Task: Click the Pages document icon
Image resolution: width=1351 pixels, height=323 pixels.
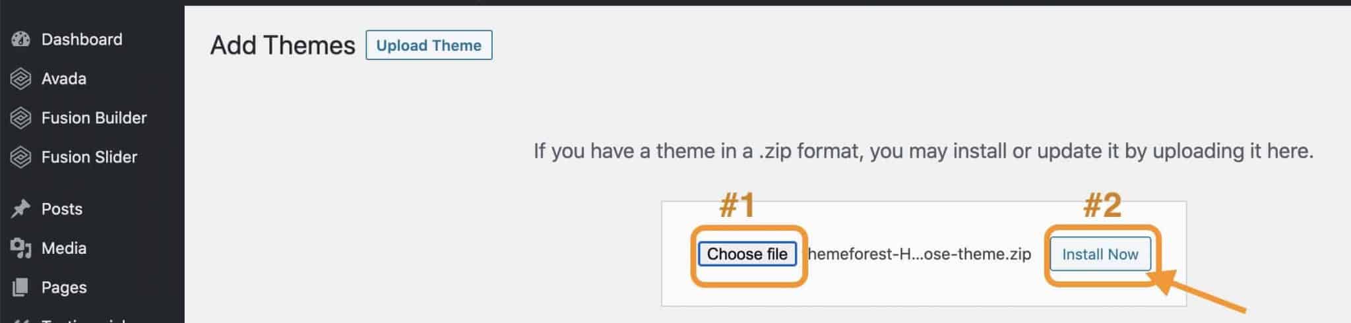Action: [20, 287]
